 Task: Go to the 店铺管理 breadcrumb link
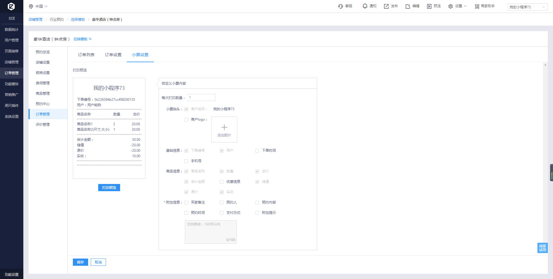[35, 20]
